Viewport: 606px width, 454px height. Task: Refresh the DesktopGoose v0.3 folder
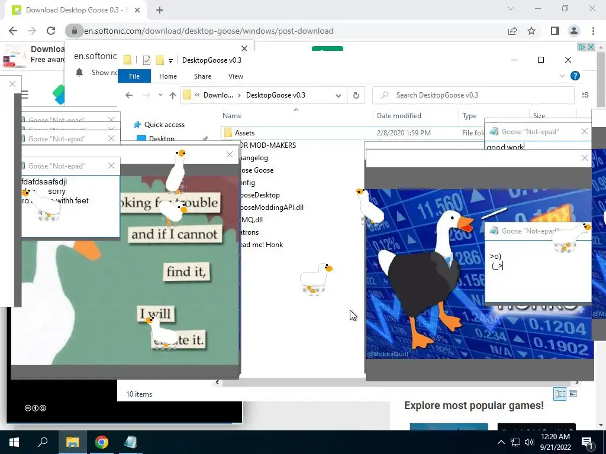[356, 95]
